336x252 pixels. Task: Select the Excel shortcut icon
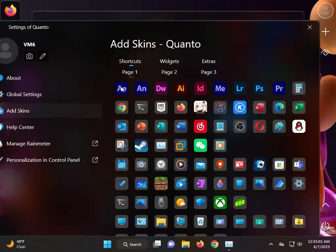click(x=299, y=107)
